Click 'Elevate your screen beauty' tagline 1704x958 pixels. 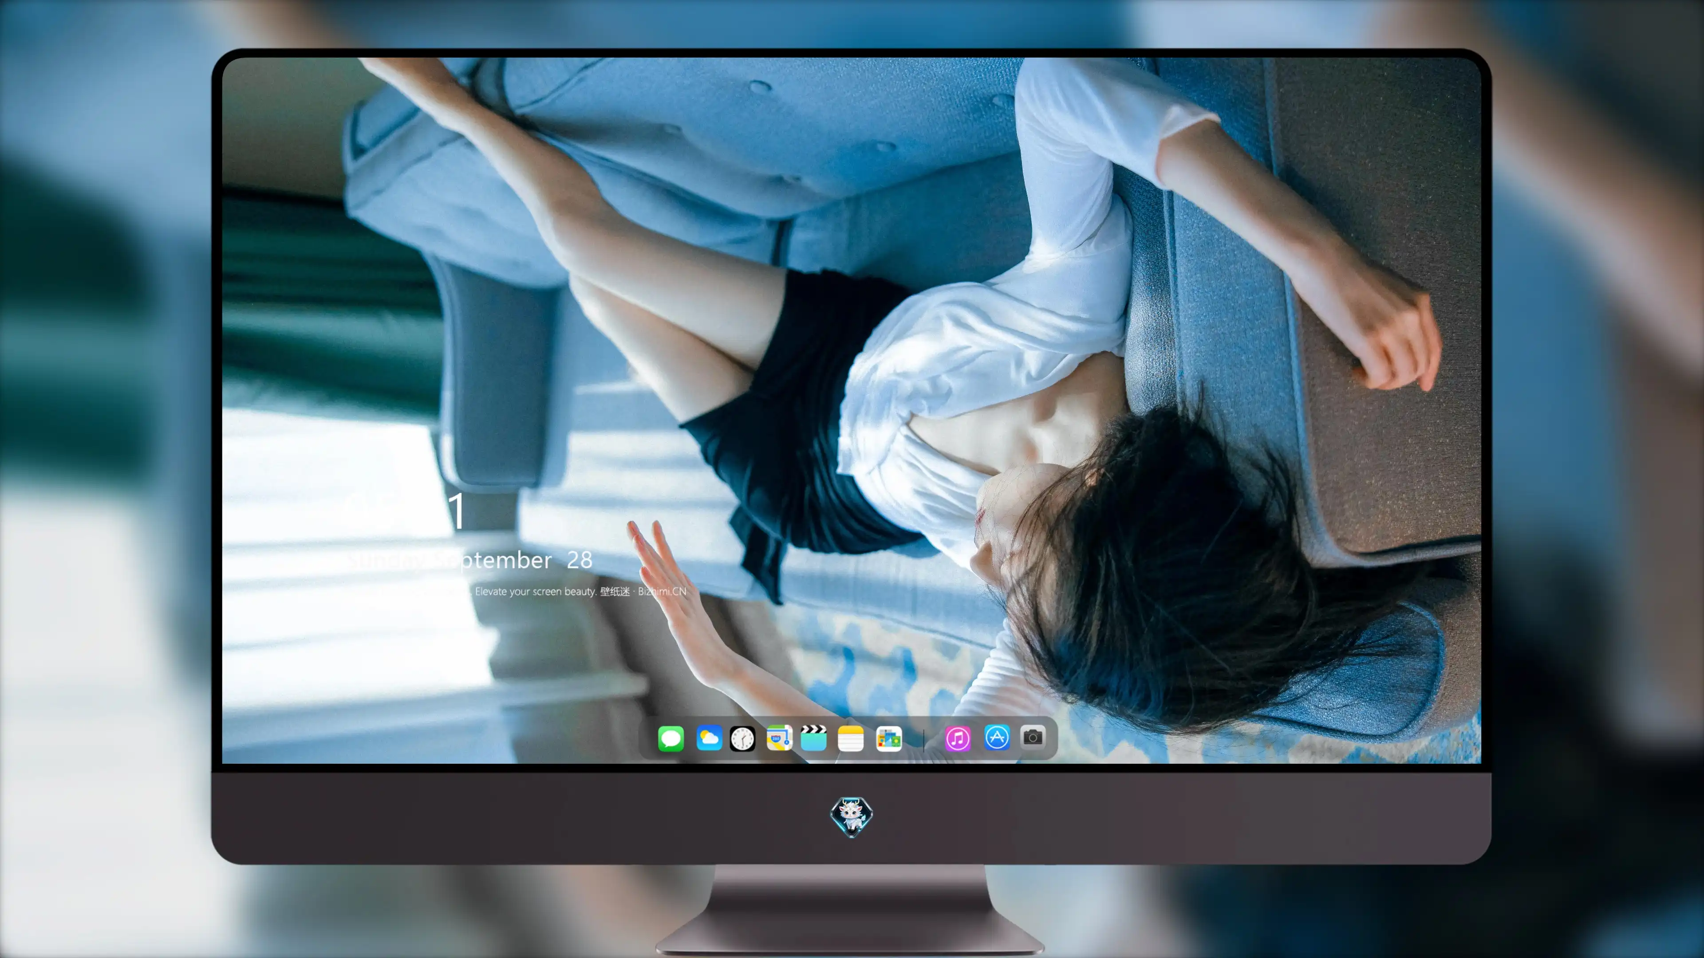point(535,591)
